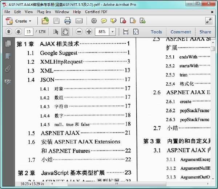
Task: Activate the Hand pan tool
Action: pos(65,32)
